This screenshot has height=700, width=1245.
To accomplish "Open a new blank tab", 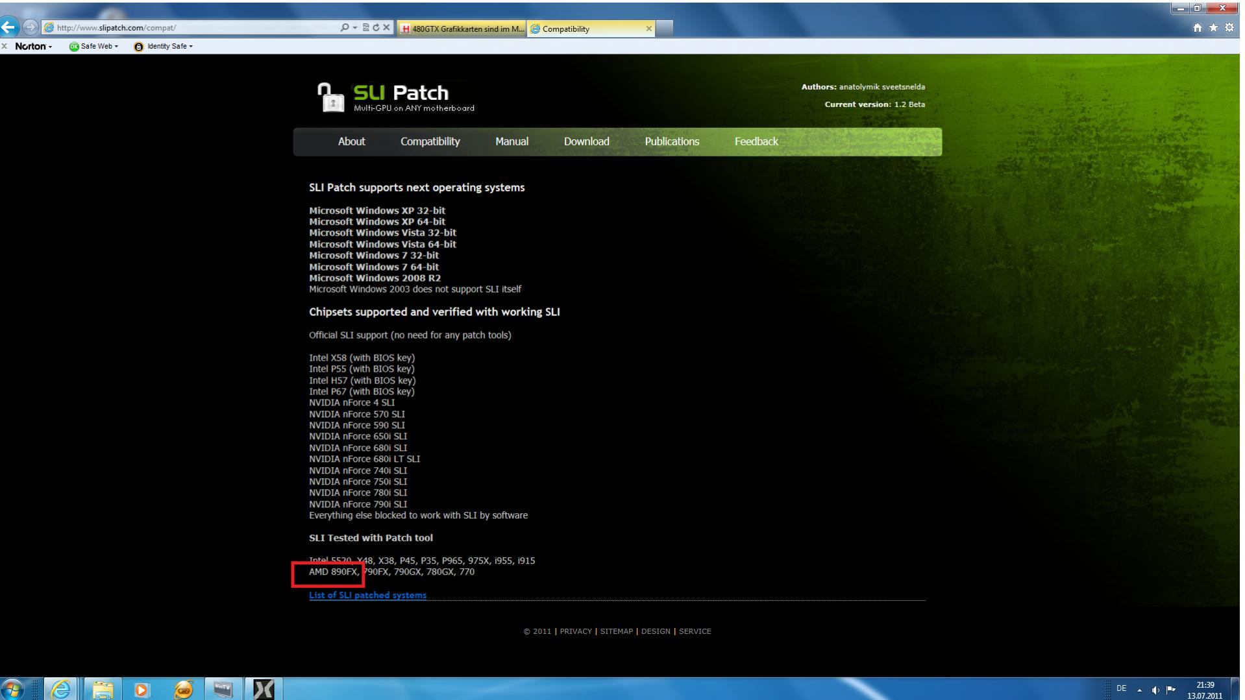I will (x=665, y=29).
